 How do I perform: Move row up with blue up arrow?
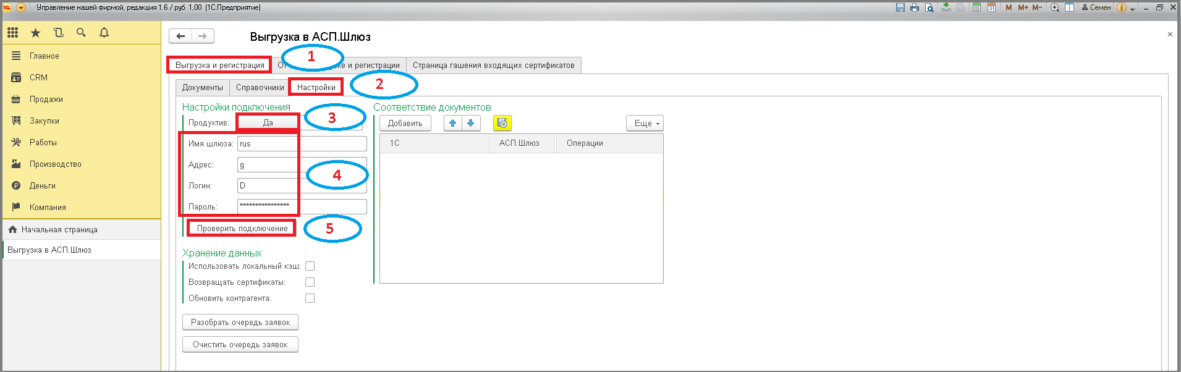pos(452,123)
